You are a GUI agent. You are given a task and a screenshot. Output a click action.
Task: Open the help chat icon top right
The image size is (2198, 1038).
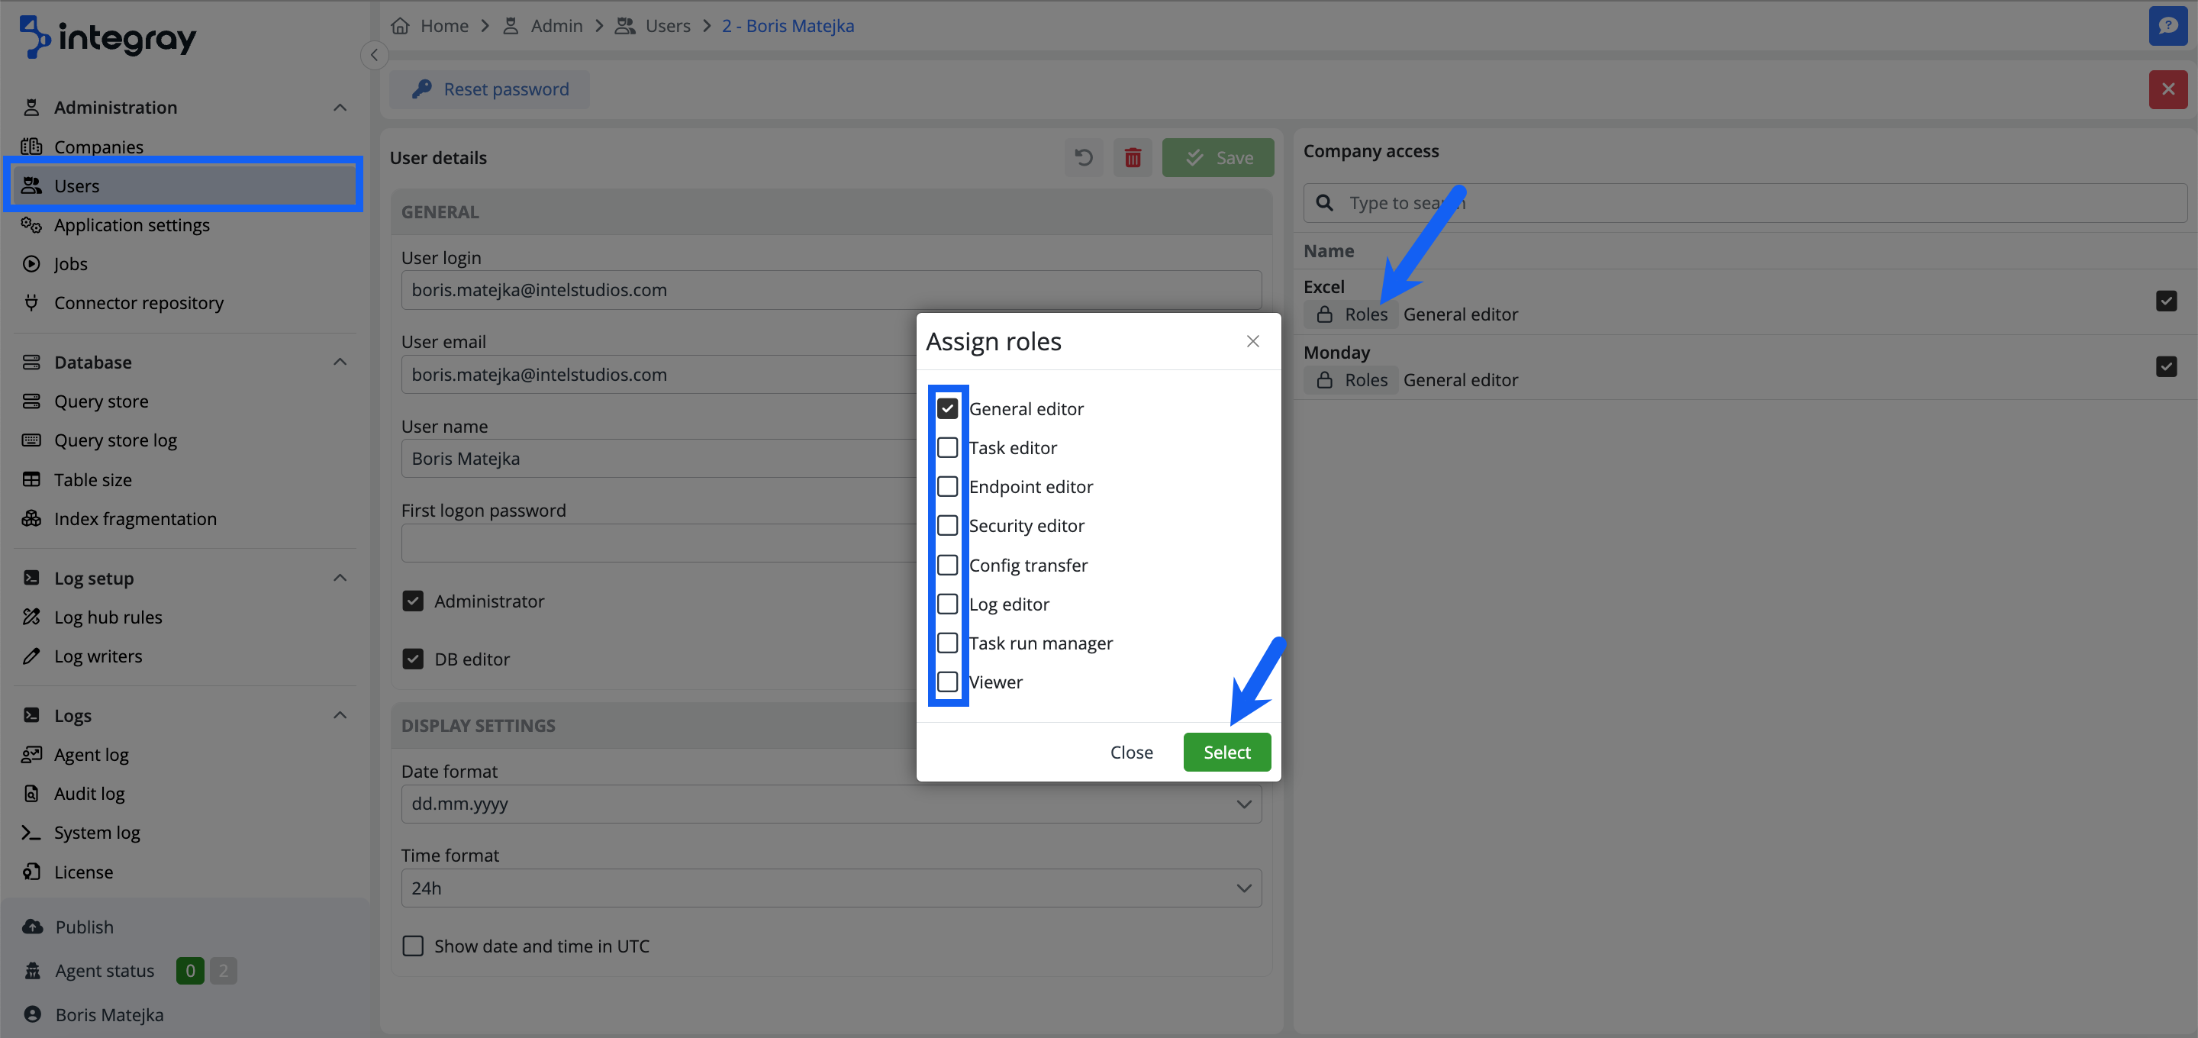(x=2167, y=26)
